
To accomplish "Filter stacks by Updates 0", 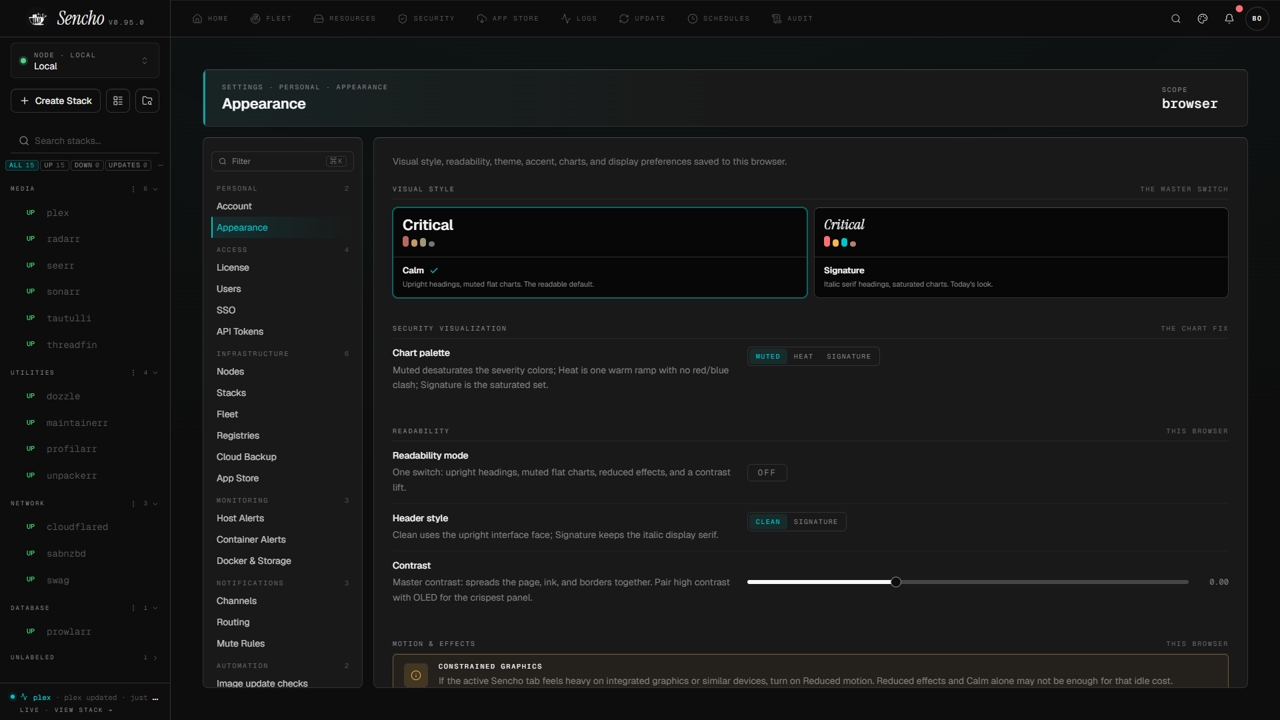I will pyautogui.click(x=128, y=165).
